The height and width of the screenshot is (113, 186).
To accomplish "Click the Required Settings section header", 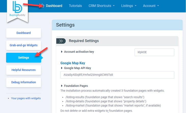I will click(117, 41).
